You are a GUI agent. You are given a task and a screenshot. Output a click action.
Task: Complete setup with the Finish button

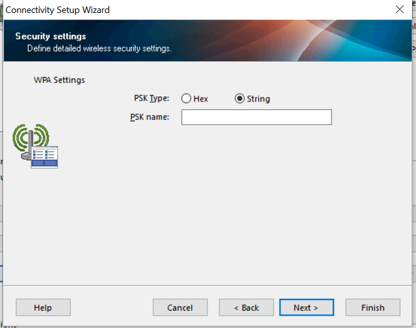click(x=372, y=307)
